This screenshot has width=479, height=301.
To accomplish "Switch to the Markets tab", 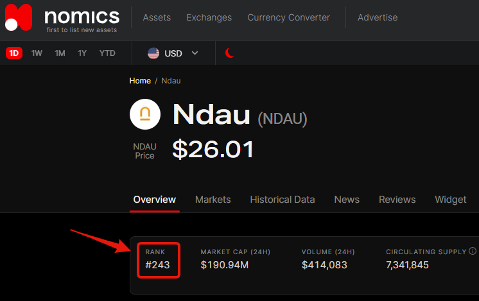I will tap(213, 200).
